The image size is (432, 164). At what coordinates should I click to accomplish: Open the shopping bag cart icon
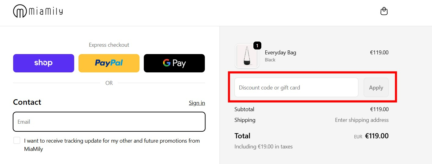(384, 11)
